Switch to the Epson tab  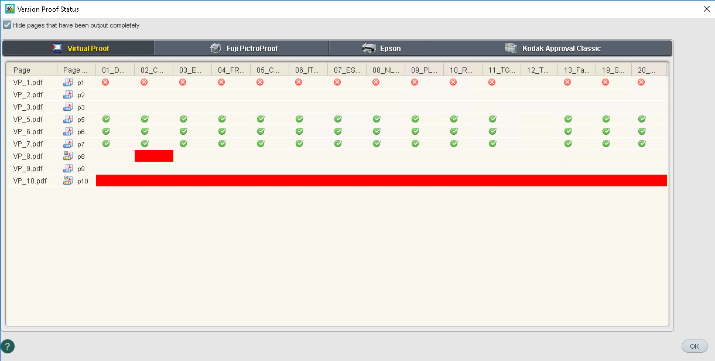(x=379, y=48)
